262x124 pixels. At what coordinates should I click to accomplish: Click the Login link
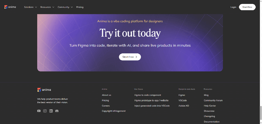pyautogui.click(x=233, y=7)
